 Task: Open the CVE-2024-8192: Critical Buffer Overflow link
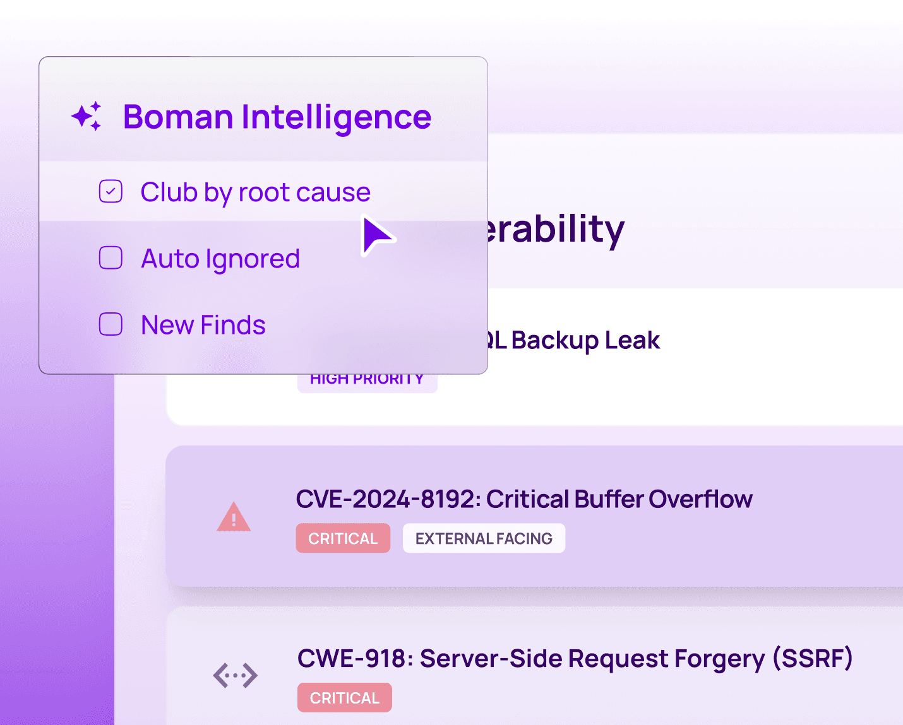[523, 498]
